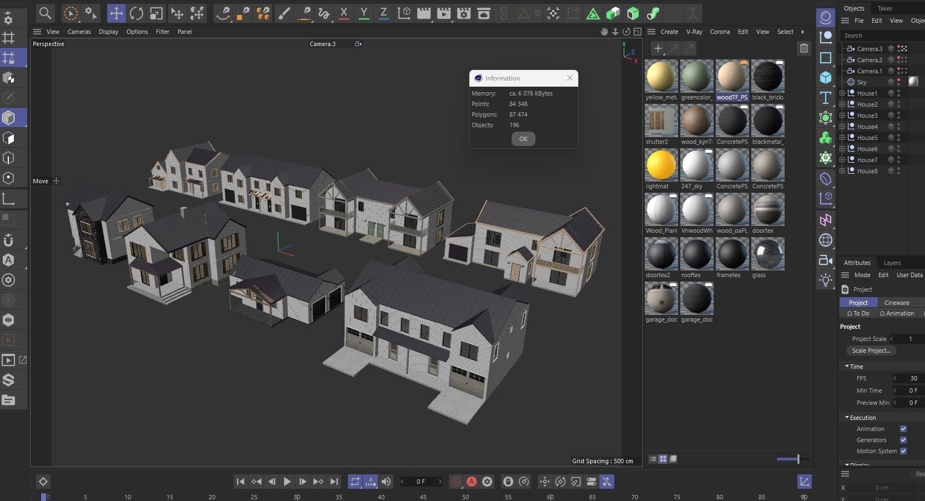The height and width of the screenshot is (501, 925).
Task: Click the Light bulb object icon
Action: pyautogui.click(x=826, y=280)
